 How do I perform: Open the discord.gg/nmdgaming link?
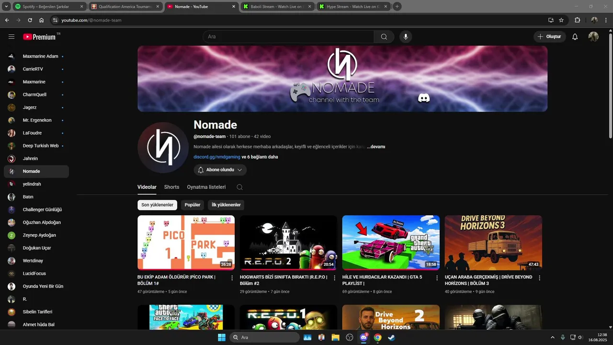click(x=217, y=157)
